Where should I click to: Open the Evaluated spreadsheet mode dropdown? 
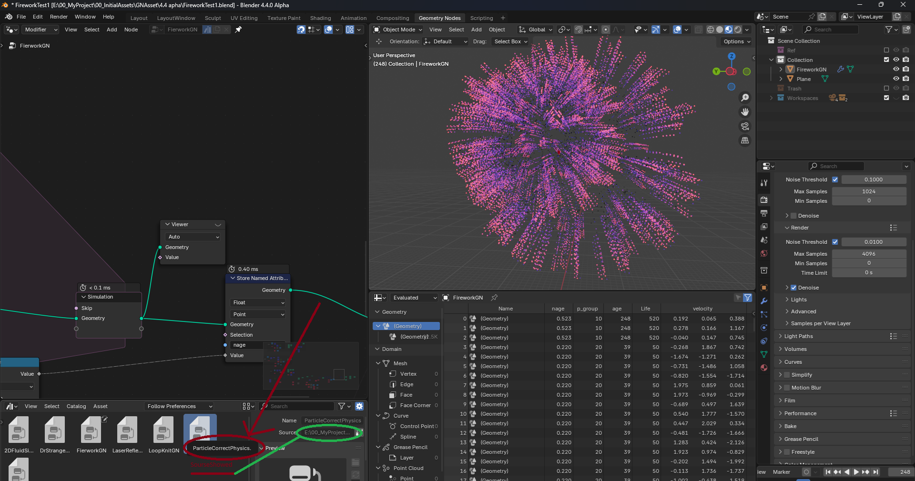414,298
